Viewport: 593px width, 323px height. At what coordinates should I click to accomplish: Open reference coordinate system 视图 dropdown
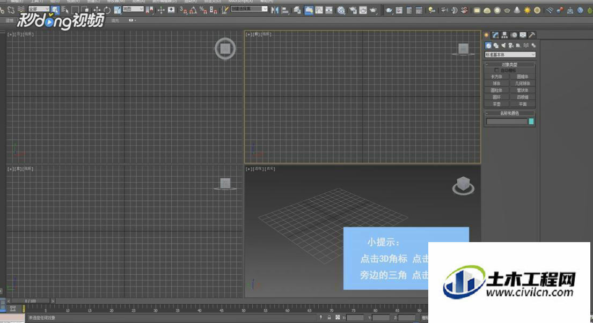point(133,9)
